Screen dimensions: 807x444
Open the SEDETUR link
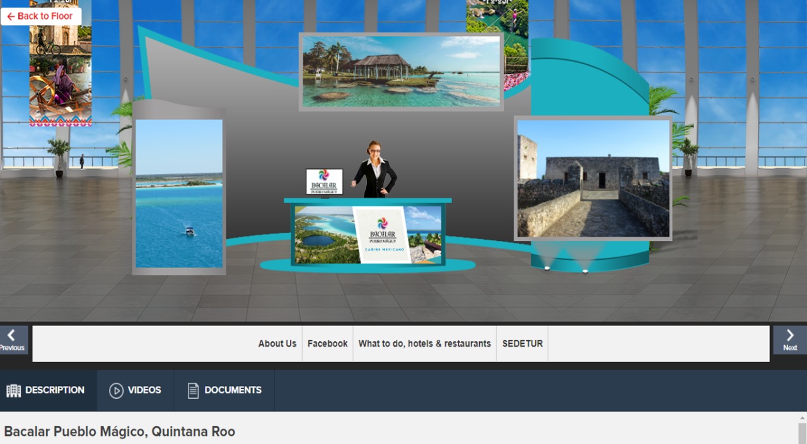coord(522,344)
